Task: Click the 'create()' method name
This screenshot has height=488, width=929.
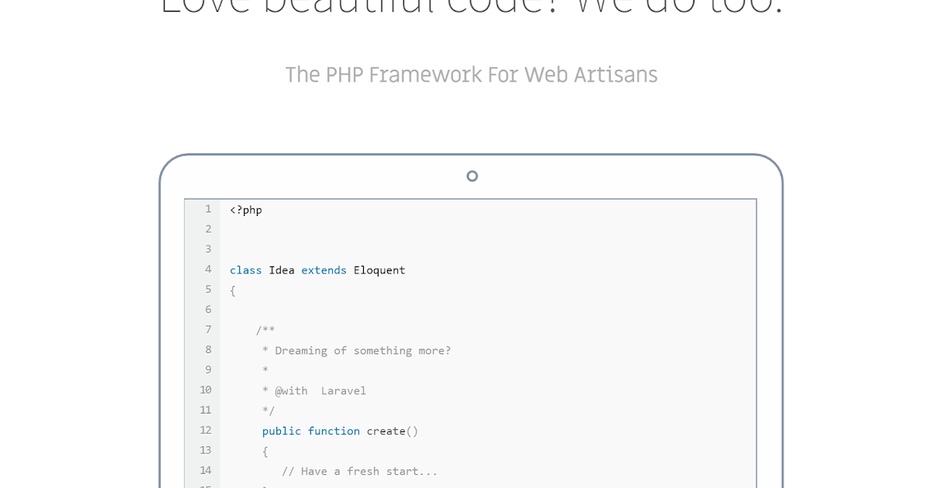Action: tap(393, 431)
